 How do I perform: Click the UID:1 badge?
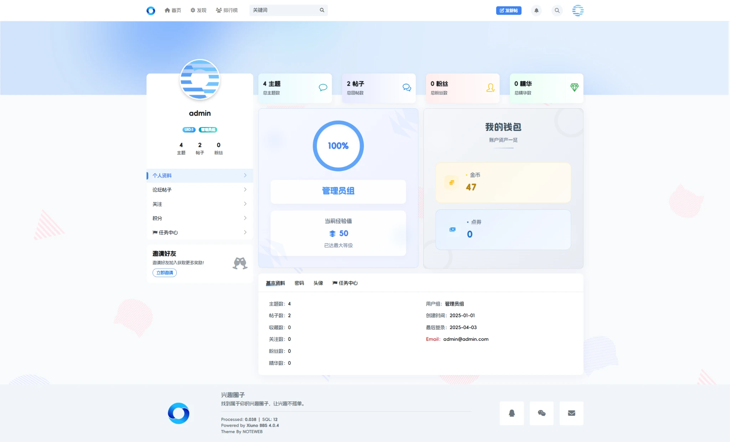click(189, 130)
